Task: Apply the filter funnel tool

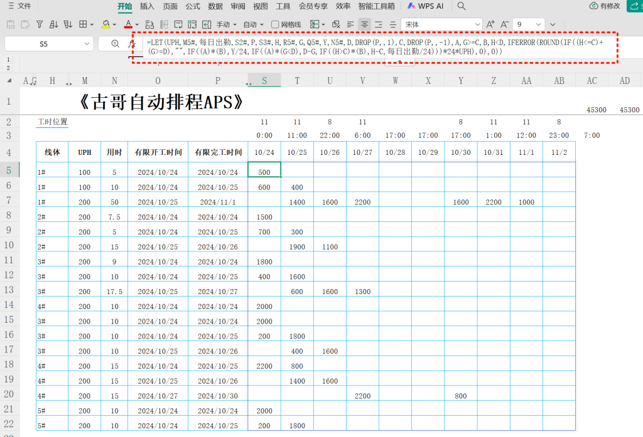Action: tap(40, 24)
